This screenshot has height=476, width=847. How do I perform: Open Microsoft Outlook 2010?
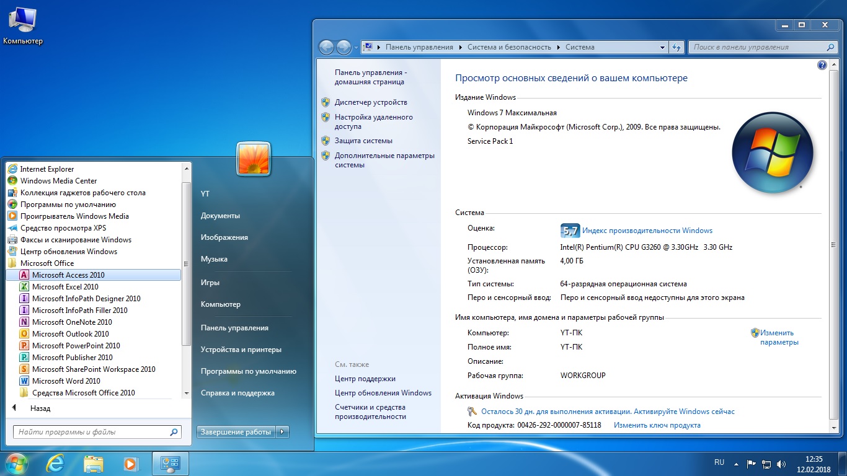tap(70, 334)
